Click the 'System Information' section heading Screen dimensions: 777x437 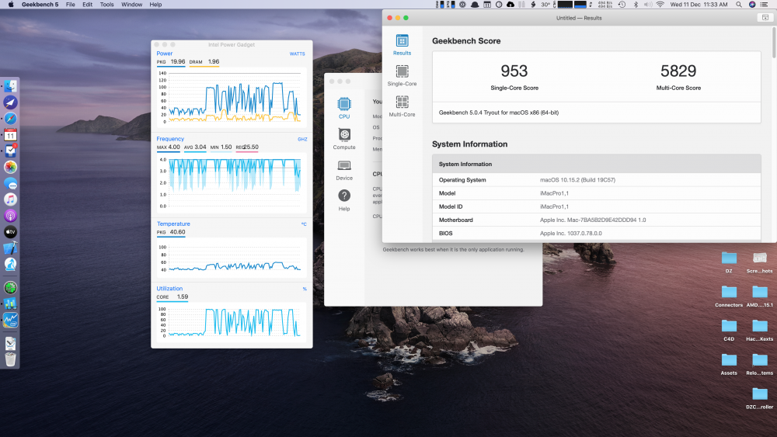[x=470, y=144]
